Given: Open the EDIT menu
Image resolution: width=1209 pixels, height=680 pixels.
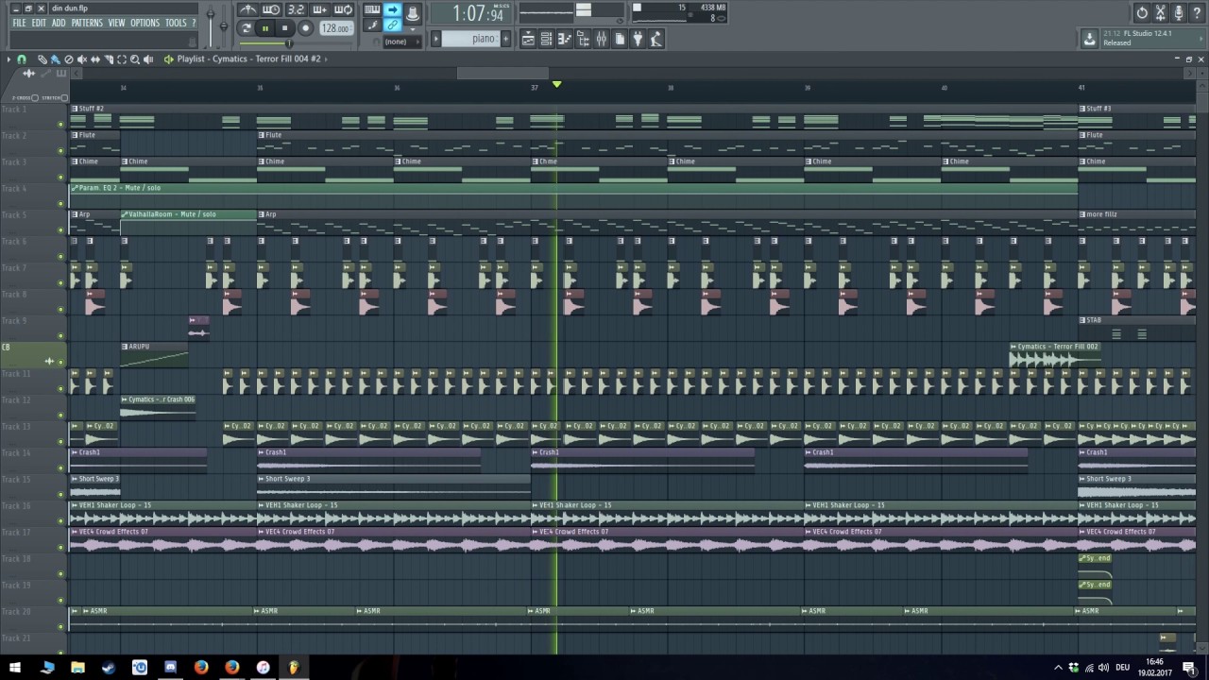Looking at the screenshot, I should (39, 23).
